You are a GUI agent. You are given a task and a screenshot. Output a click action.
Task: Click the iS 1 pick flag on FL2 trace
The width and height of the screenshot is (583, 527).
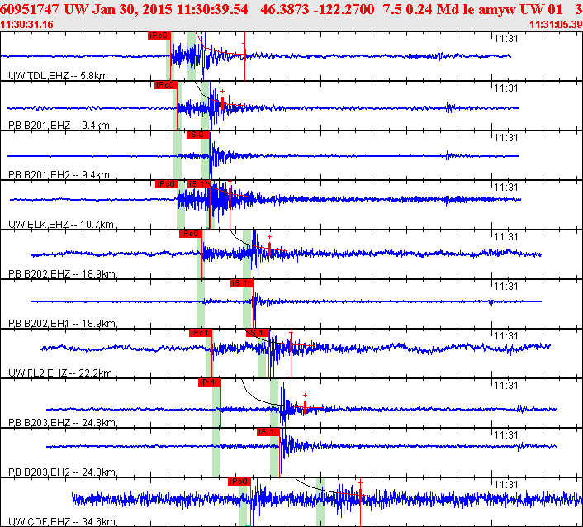click(258, 333)
